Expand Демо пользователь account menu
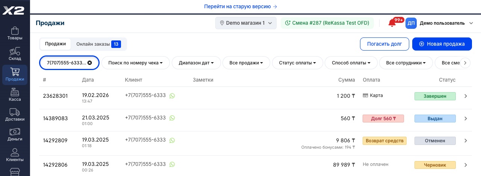 pyautogui.click(x=446, y=23)
